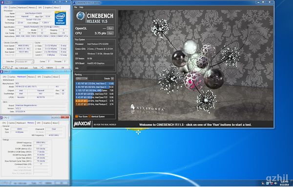Run the OpenGL benchmark test
The height and width of the screenshot is (187, 293).
click(x=110, y=28)
